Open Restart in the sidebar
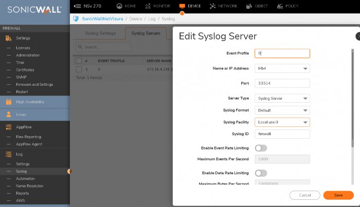The height and width of the screenshot is (207, 360). [22, 92]
